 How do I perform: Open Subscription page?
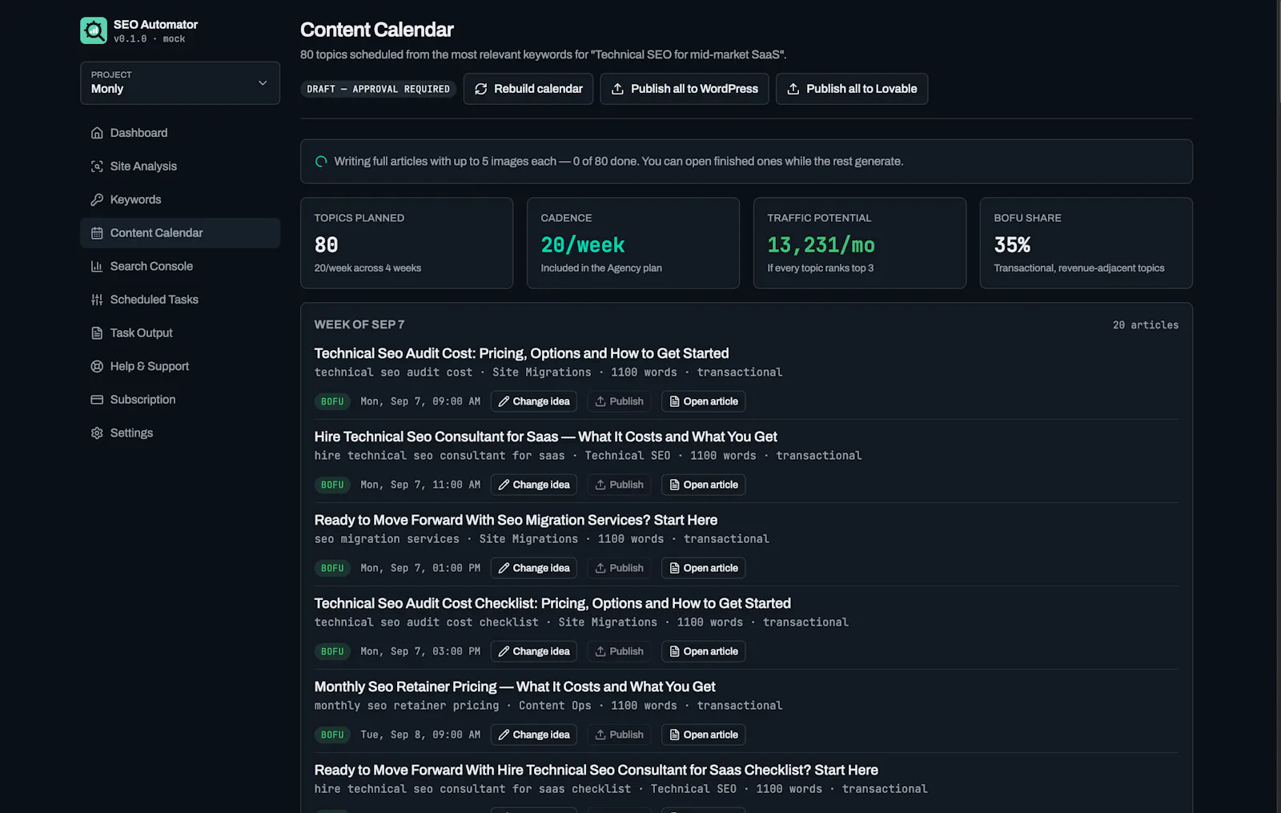180,400
